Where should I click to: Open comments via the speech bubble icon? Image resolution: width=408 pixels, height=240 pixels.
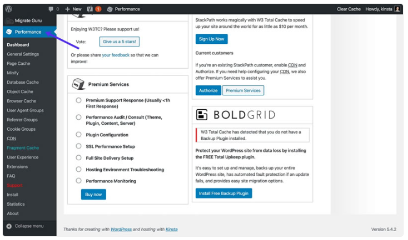coord(51,9)
